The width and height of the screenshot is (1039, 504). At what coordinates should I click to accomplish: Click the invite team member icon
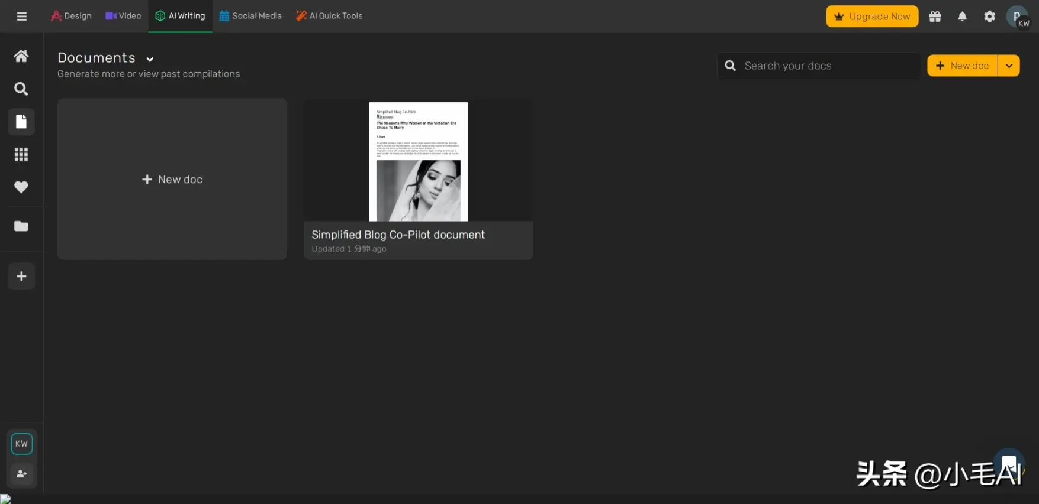click(22, 474)
